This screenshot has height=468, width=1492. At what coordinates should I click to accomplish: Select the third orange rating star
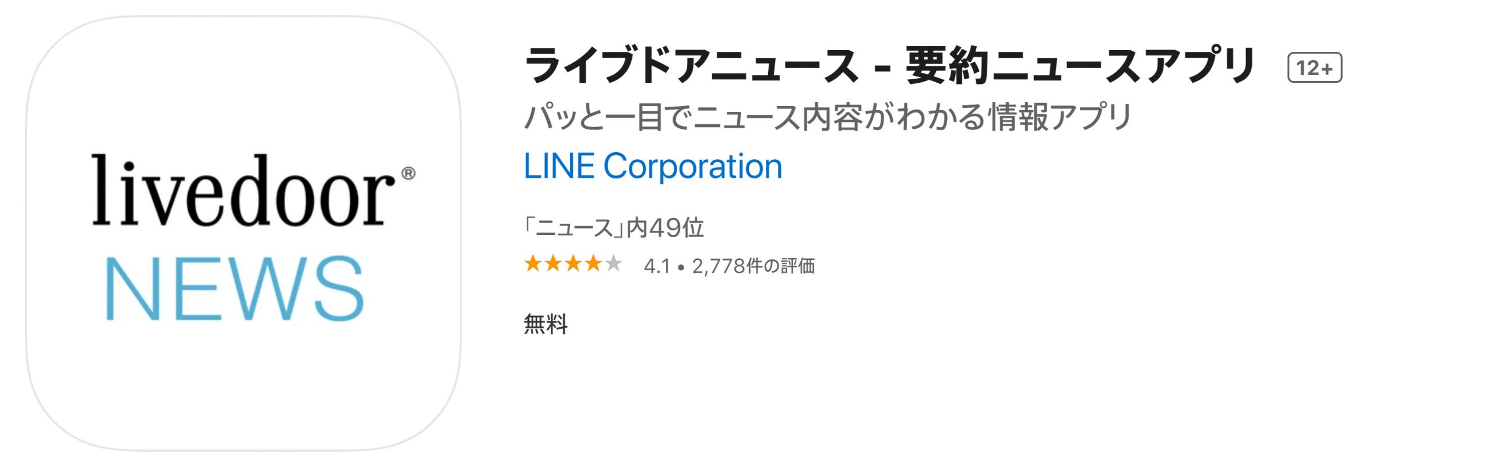pos(573,264)
